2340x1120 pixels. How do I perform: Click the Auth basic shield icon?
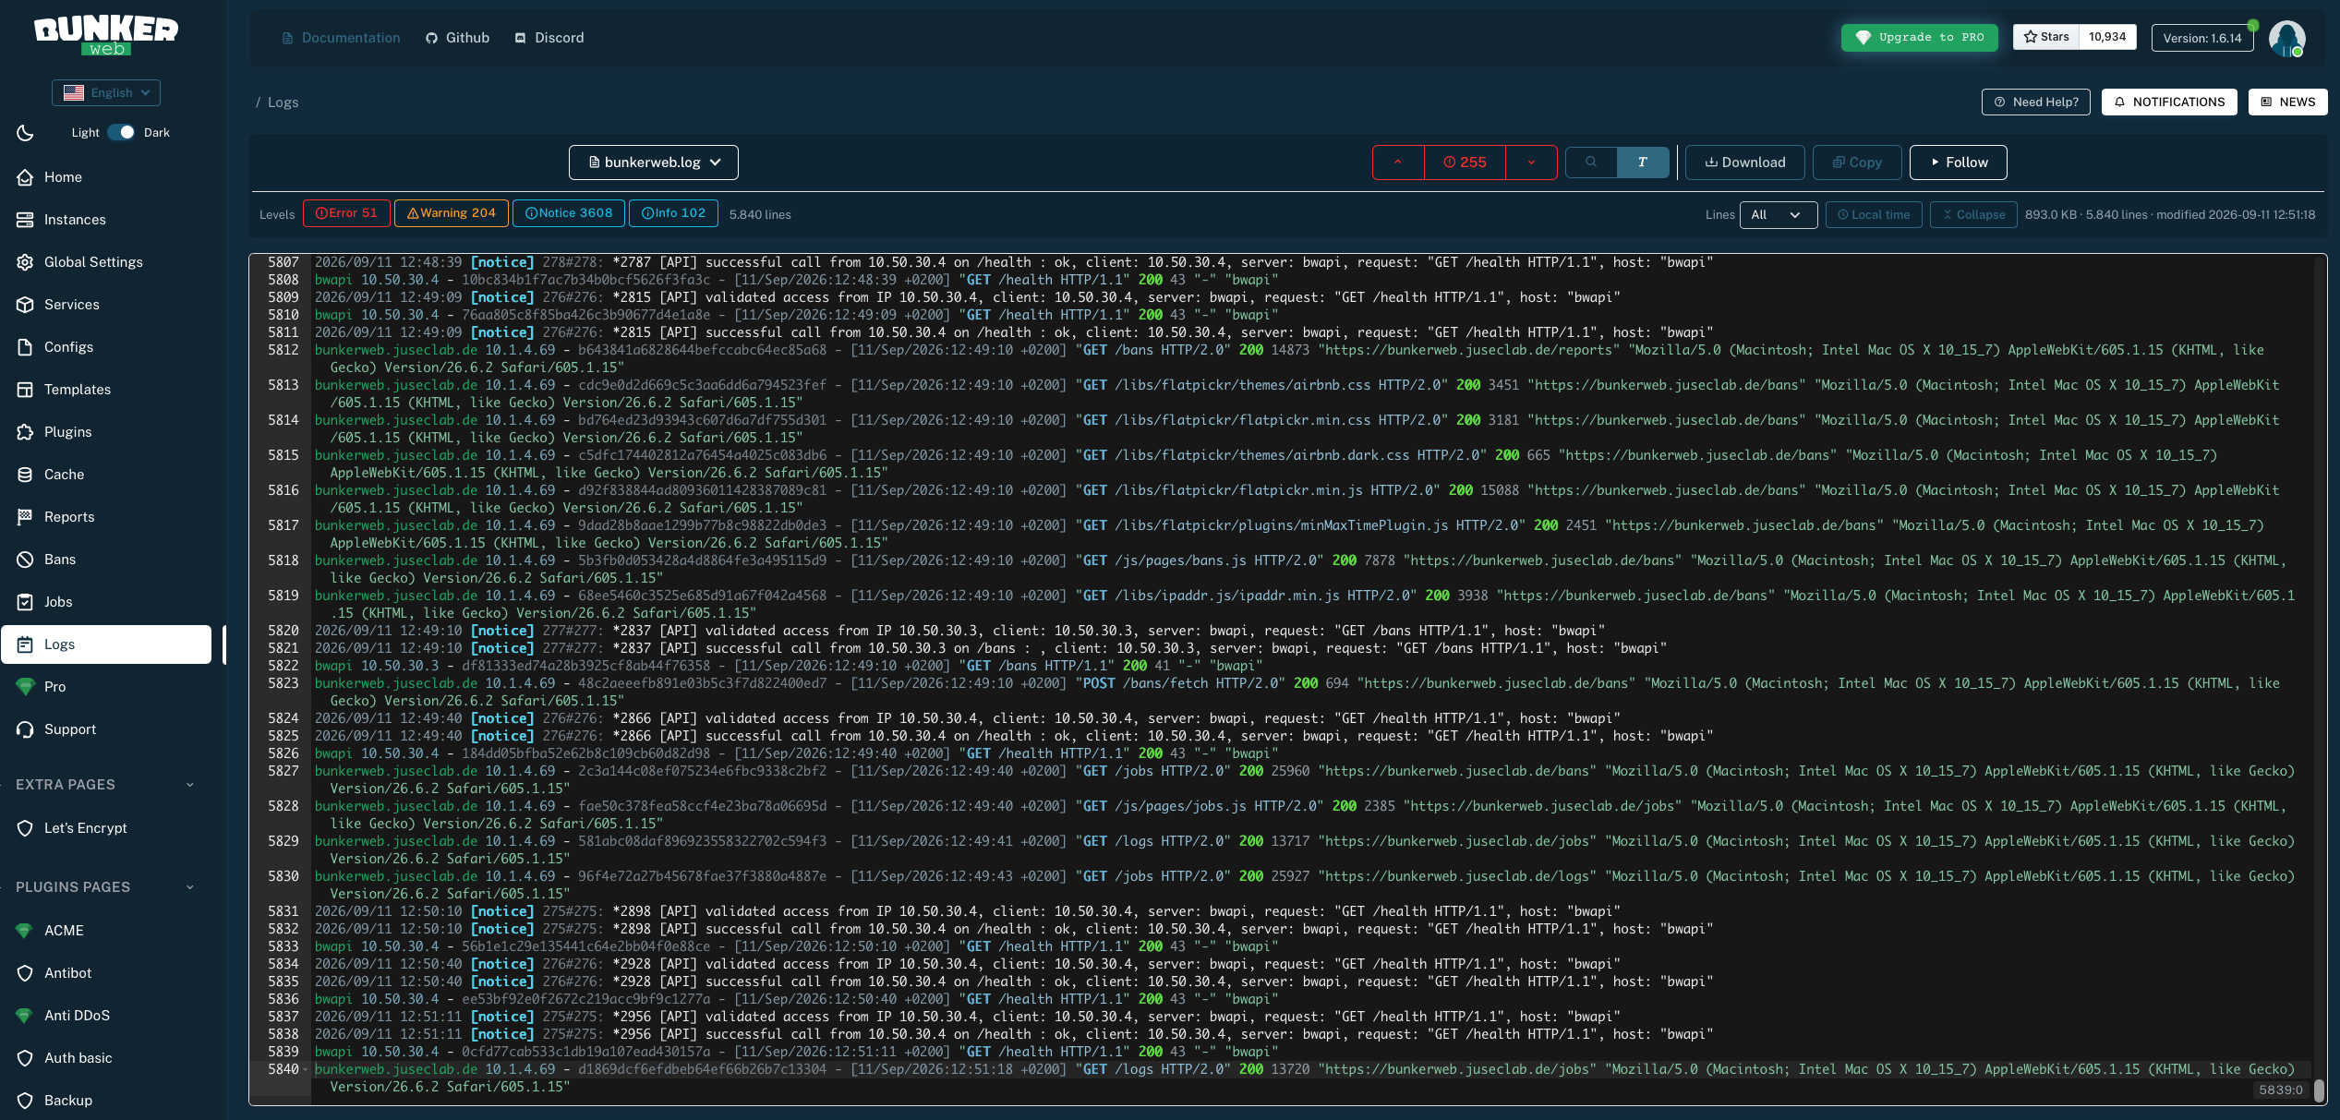click(25, 1058)
